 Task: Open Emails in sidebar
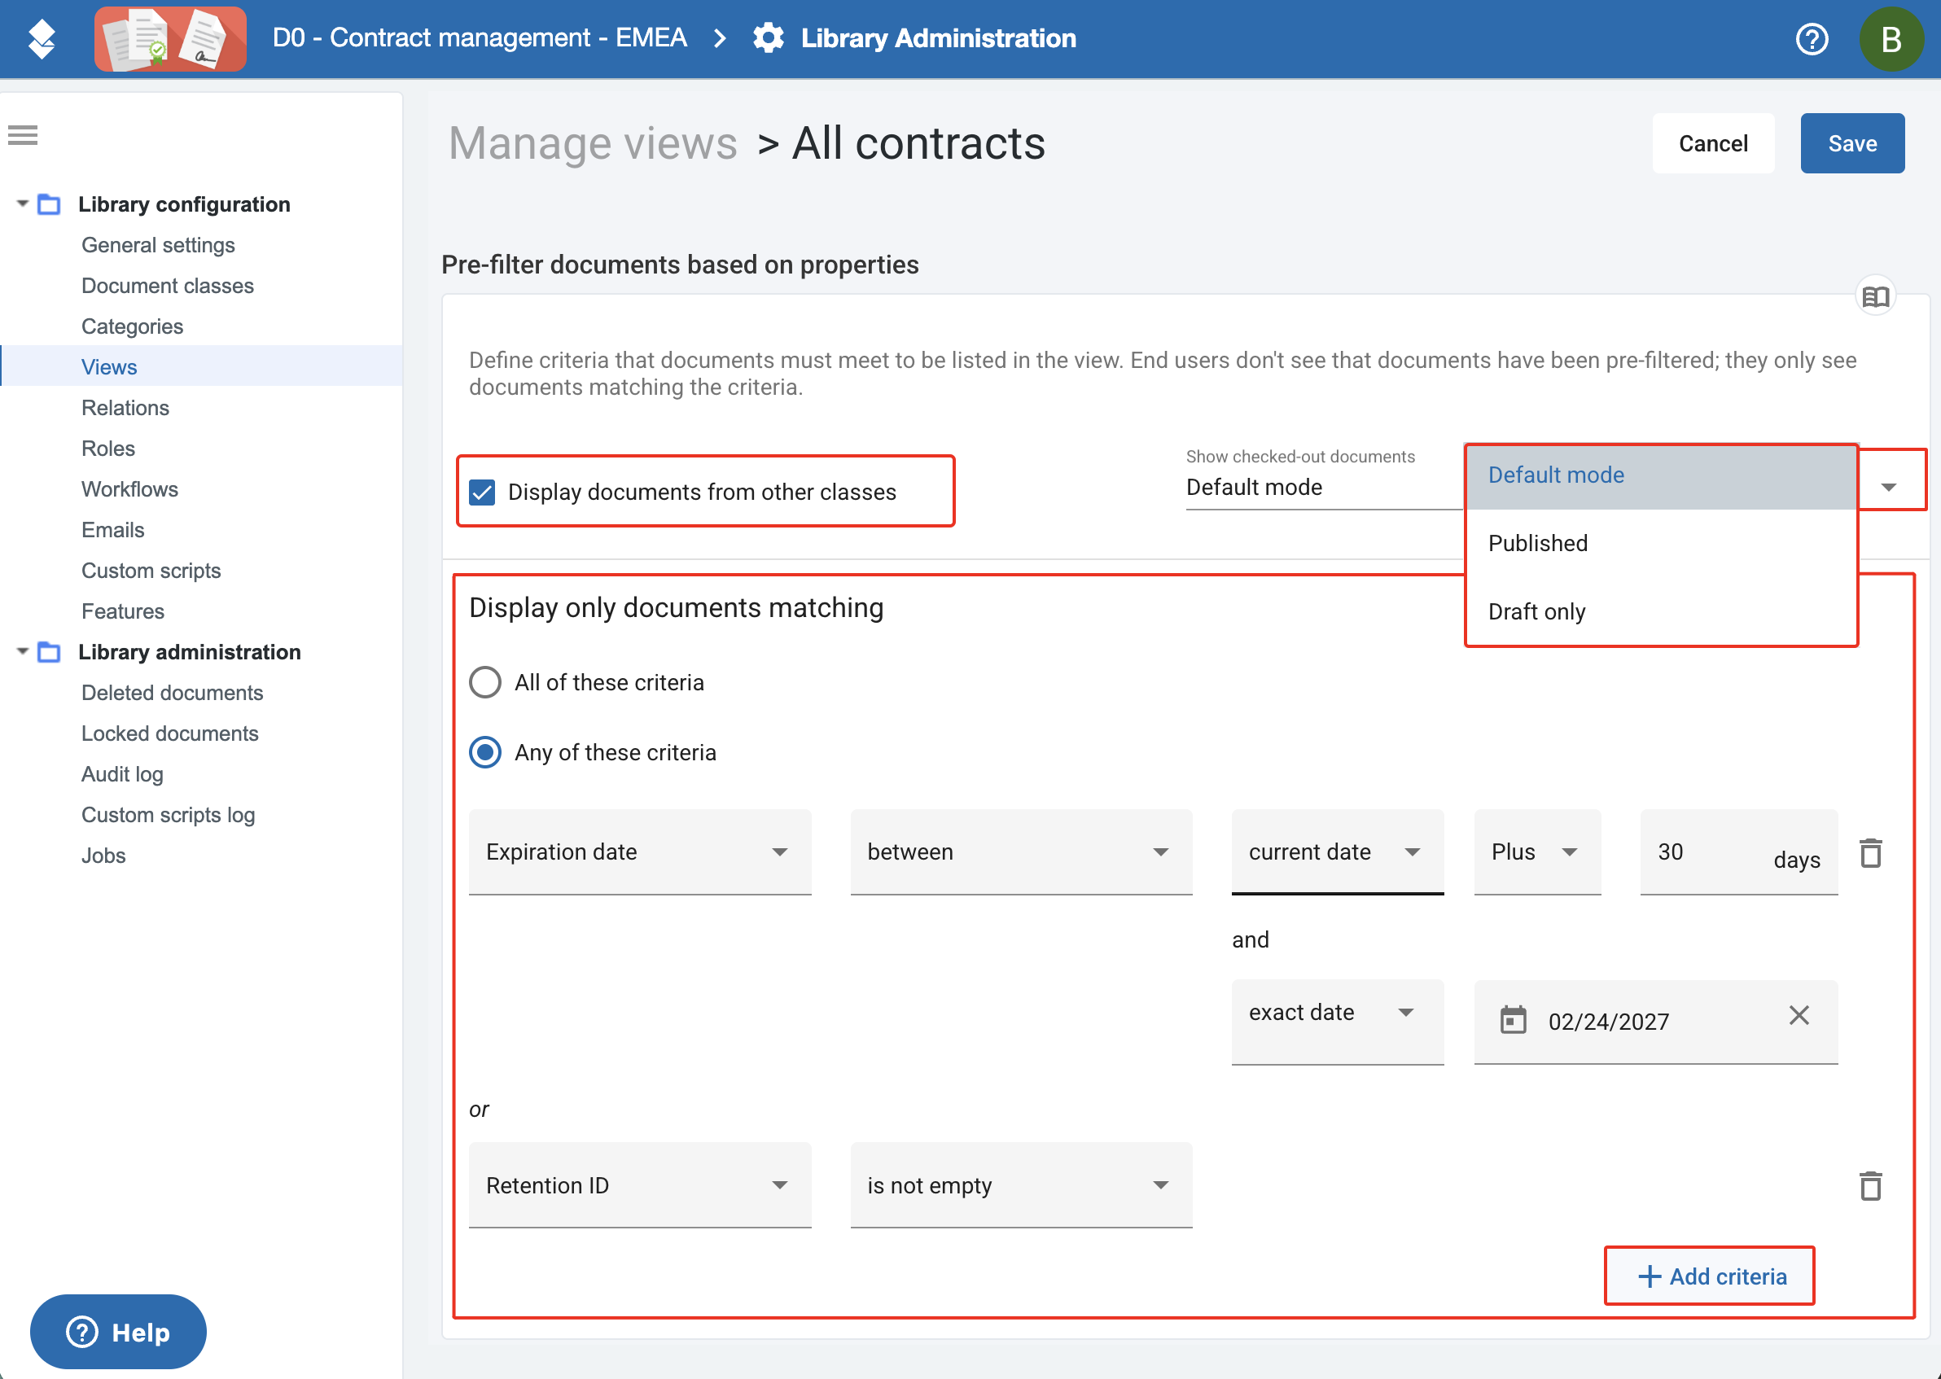113,530
